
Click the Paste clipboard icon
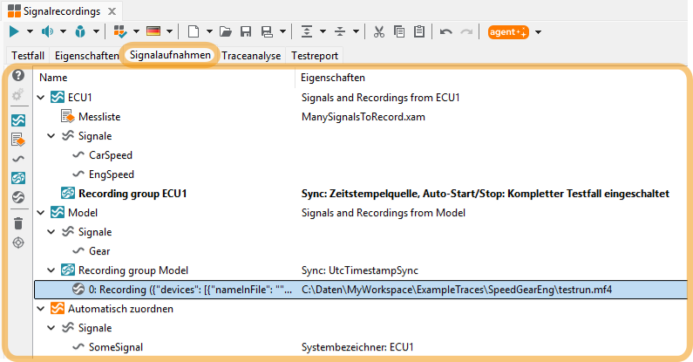pyautogui.click(x=419, y=31)
